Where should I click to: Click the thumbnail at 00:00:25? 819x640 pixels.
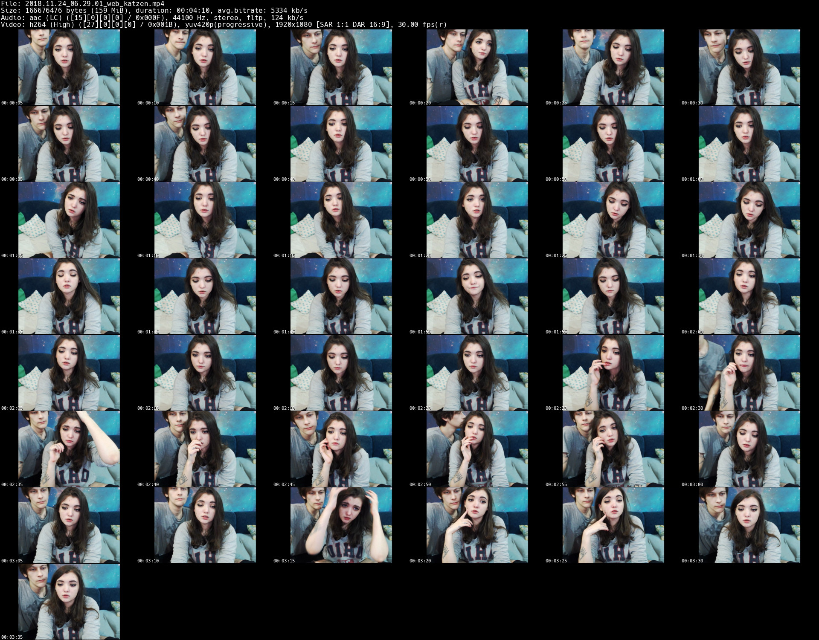pos(613,67)
